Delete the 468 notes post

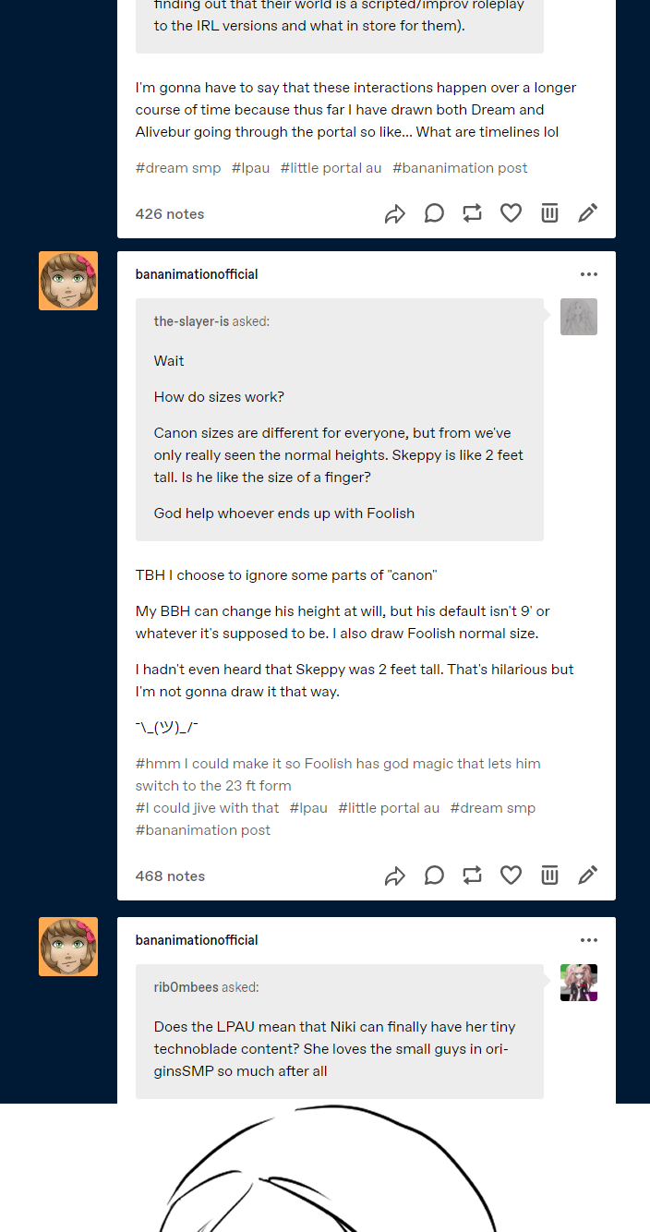pos(549,876)
